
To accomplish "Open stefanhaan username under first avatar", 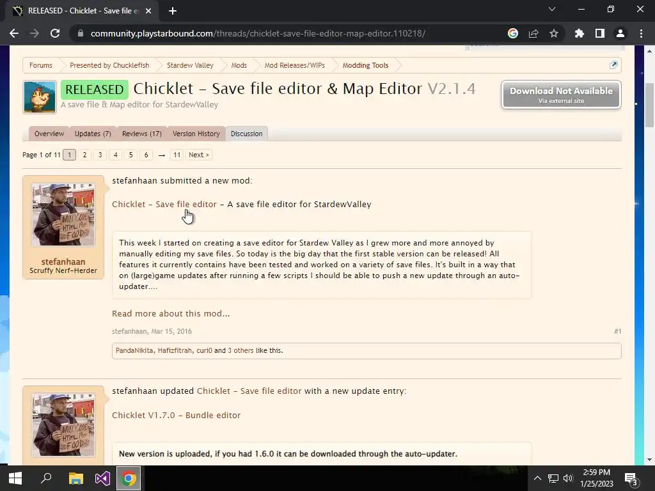I will click(63, 261).
